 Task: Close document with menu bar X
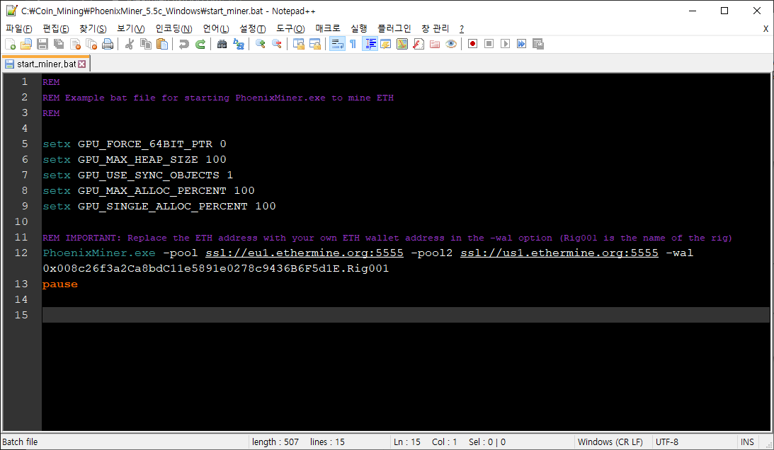[766, 28]
